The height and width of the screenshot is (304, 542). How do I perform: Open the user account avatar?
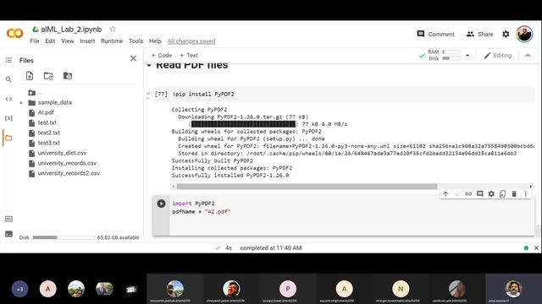pos(524,34)
